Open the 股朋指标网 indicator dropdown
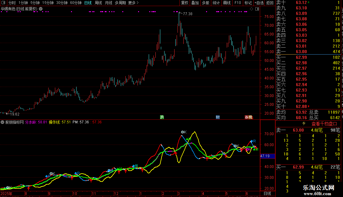This screenshot has height=197, width=343. tap(2, 122)
